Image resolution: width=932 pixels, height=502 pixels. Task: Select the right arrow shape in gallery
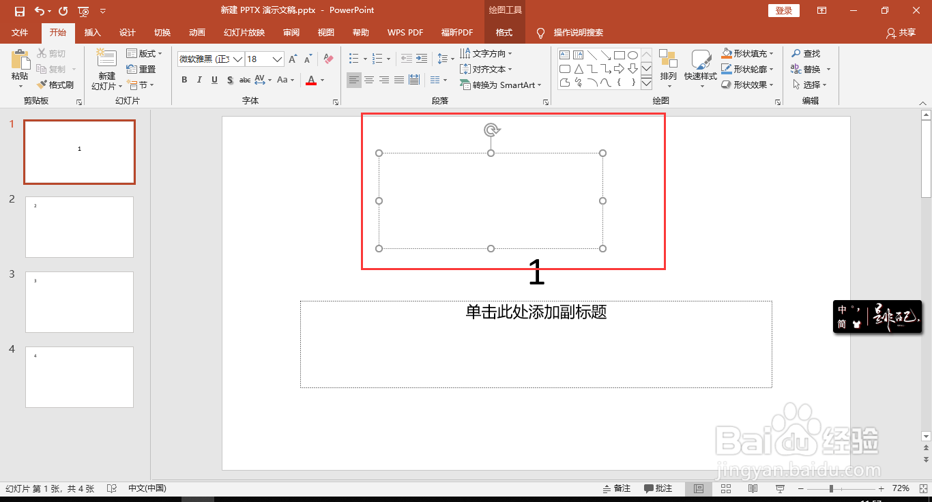[619, 69]
